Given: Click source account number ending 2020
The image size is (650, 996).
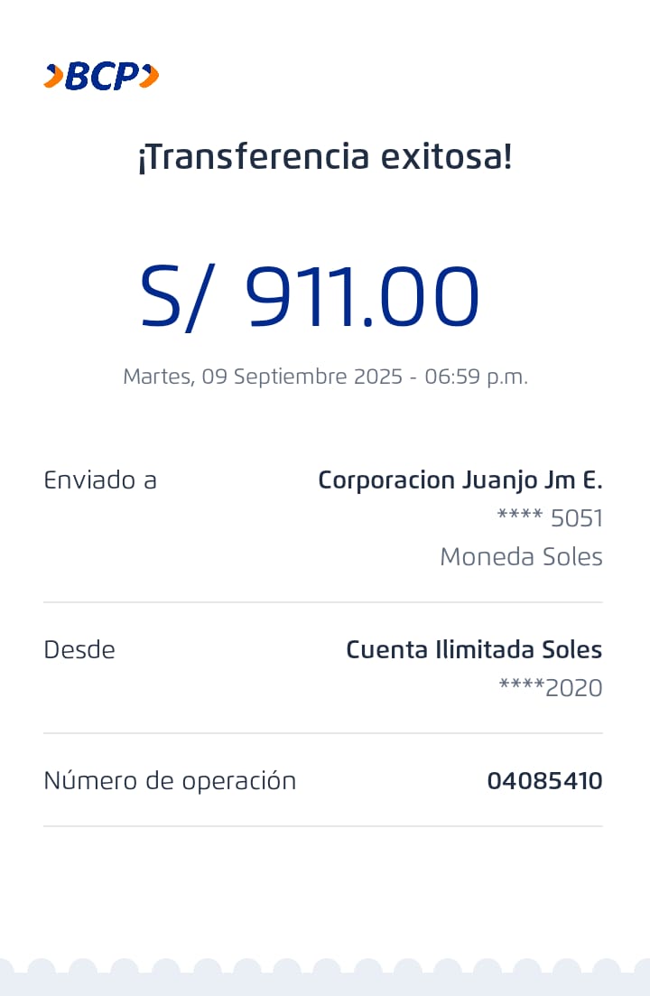Looking at the screenshot, I should (551, 688).
